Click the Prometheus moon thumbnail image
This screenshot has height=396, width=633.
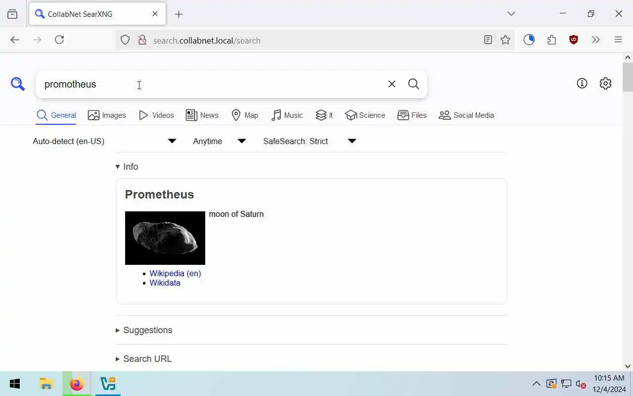coord(165,238)
